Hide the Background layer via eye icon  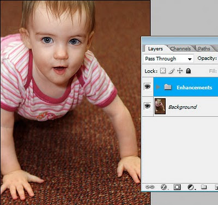click(147, 106)
